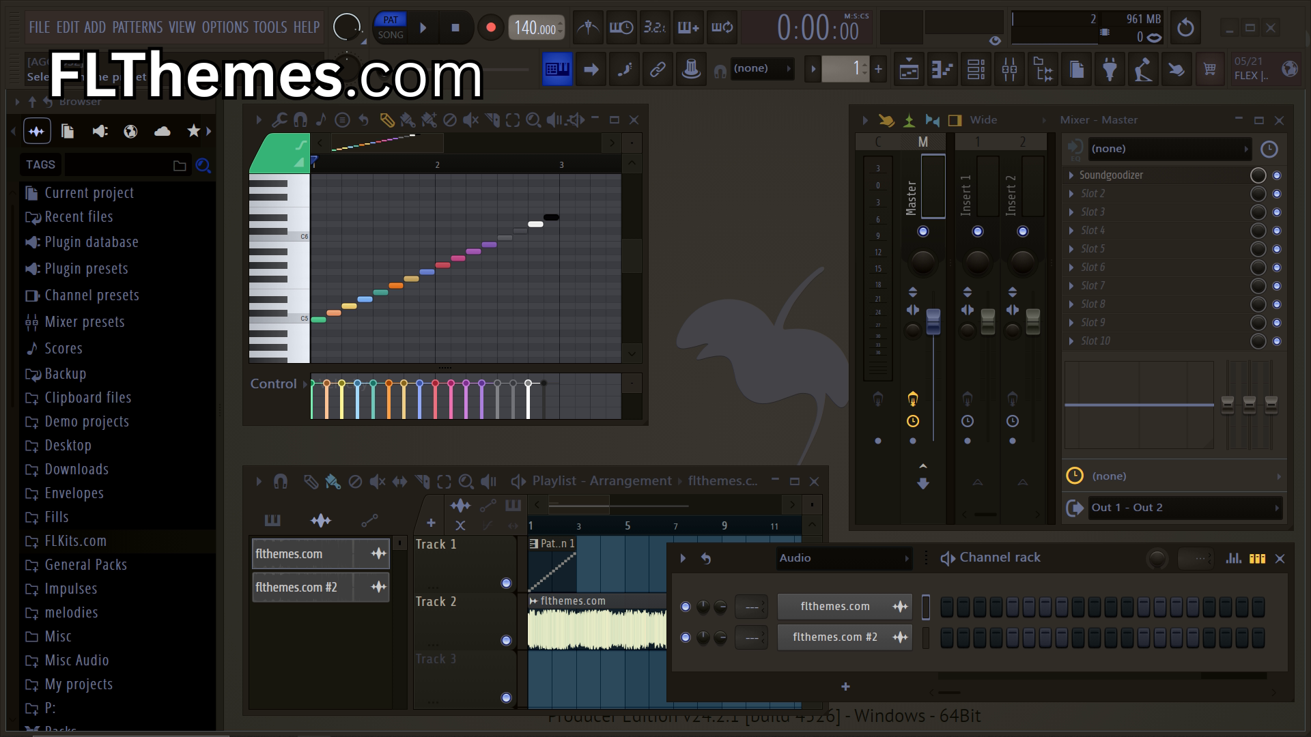Image resolution: width=1311 pixels, height=737 pixels.
Task: Open the PATTERNS menu
Action: (137, 27)
